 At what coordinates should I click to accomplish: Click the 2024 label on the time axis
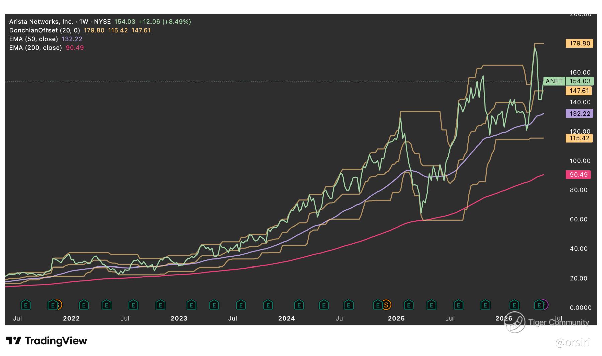[287, 318]
